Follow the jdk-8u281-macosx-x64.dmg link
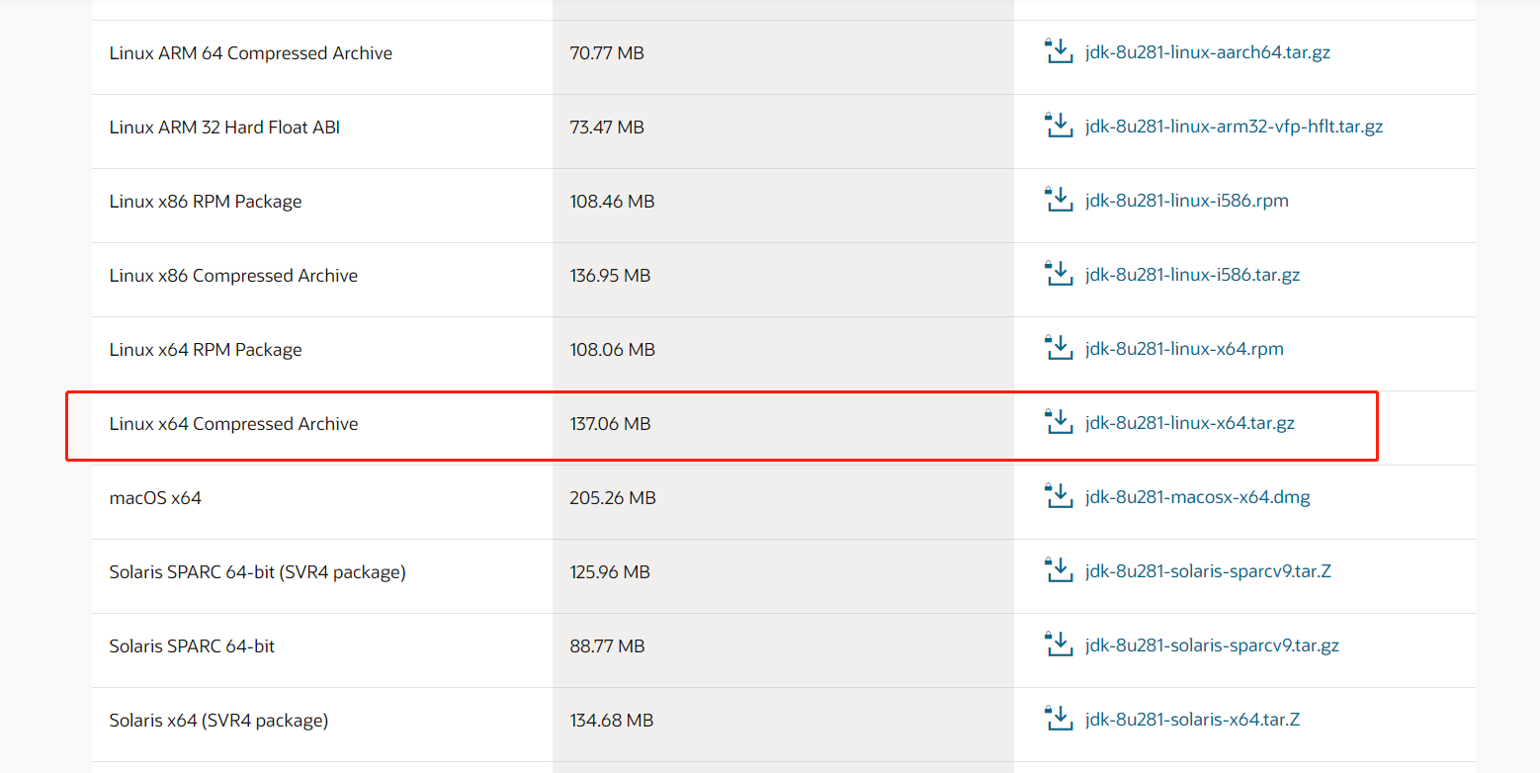Screen dimensions: 1540x773 [x=1197, y=497]
